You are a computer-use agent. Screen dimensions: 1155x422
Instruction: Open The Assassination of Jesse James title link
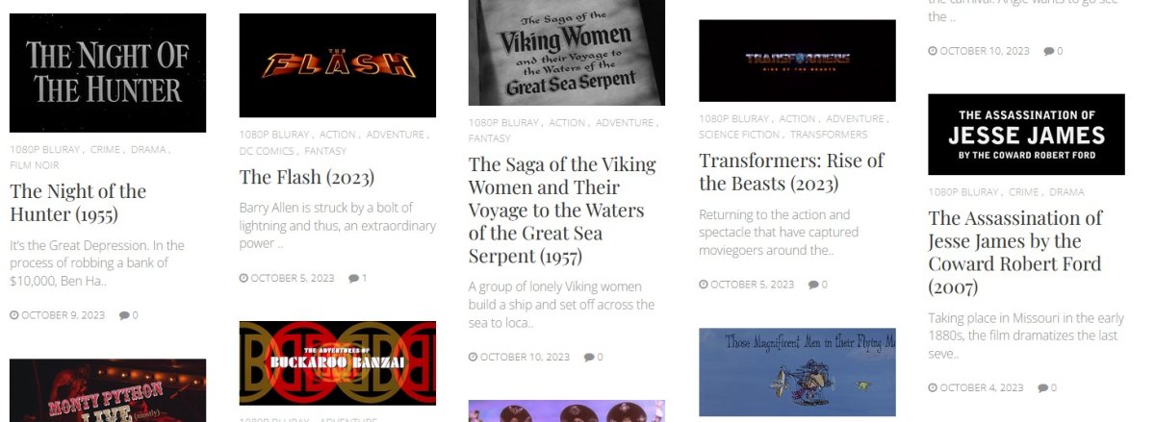(x=1015, y=252)
